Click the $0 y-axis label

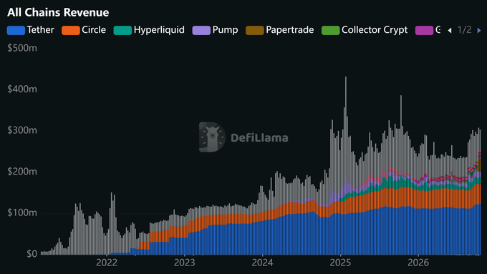(32, 254)
